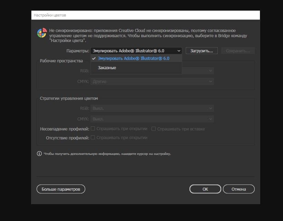
Task: Click the hint text 'Чтобы получить дополнительную информацию'
Action: pos(107,154)
